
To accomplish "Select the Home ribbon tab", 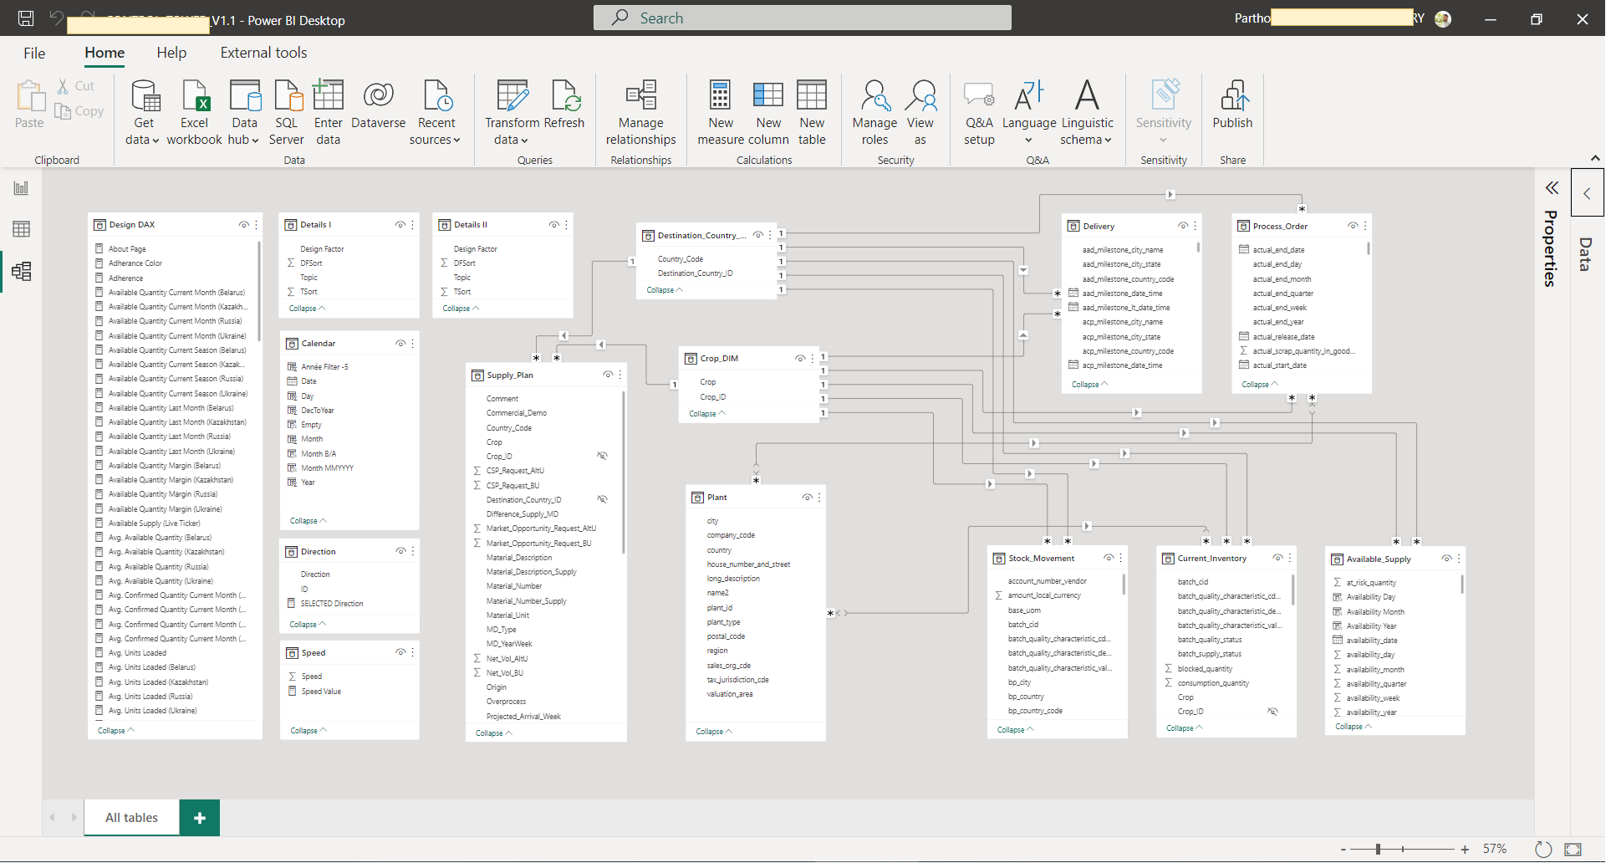I will tap(105, 54).
